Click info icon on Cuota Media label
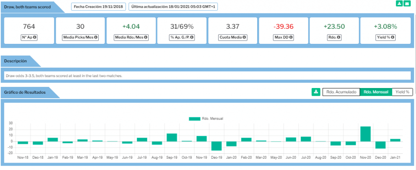The height and width of the screenshot is (170, 416). pos(245,38)
